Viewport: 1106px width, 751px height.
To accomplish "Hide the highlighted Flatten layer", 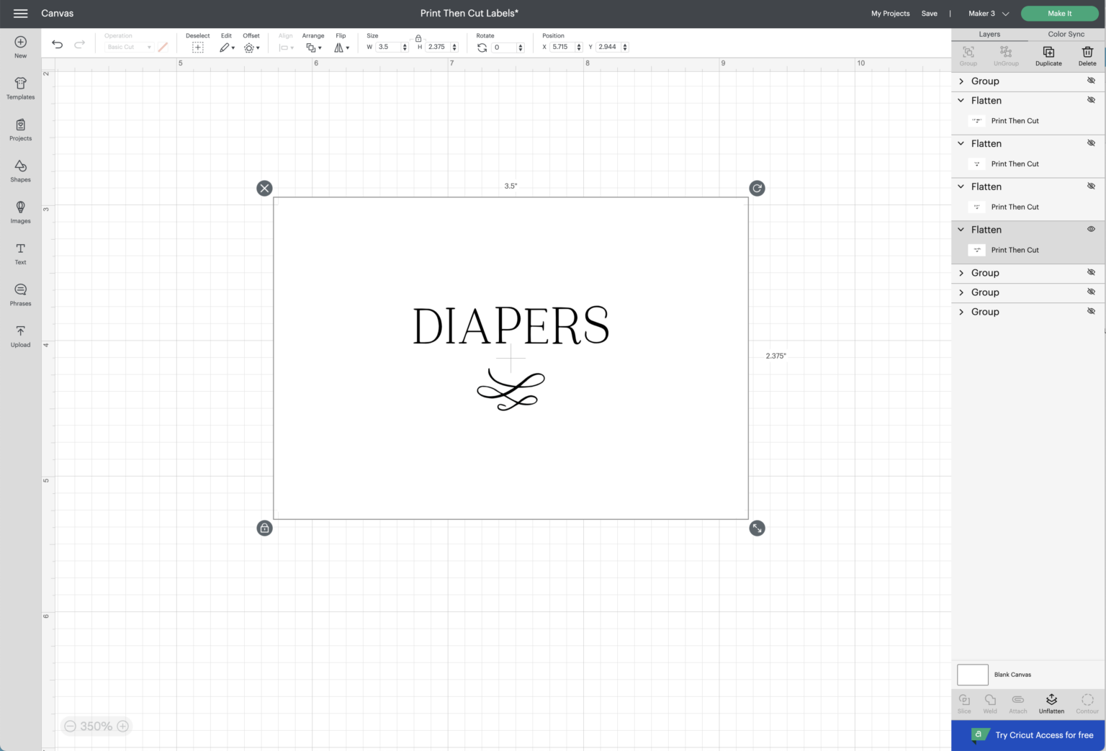I will 1091,229.
